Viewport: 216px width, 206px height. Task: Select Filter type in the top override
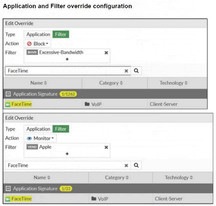(61, 34)
